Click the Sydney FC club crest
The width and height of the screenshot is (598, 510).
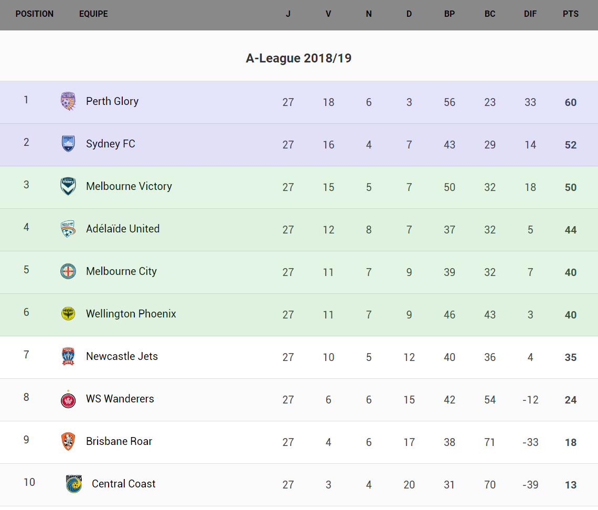68,144
